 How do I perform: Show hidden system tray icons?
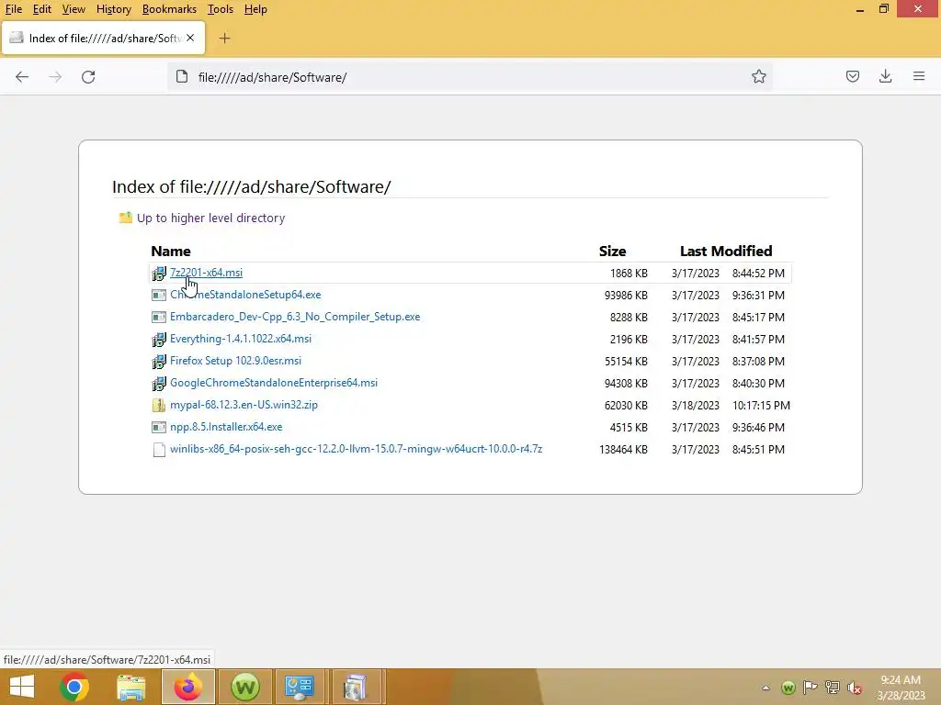[x=765, y=688]
